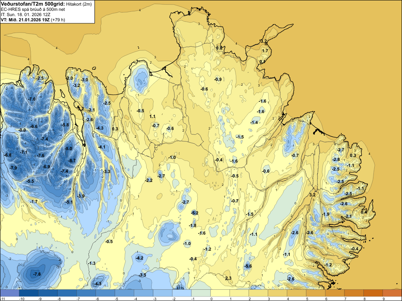
Task: Click the -5.1 temperature value
Action: click(69, 202)
